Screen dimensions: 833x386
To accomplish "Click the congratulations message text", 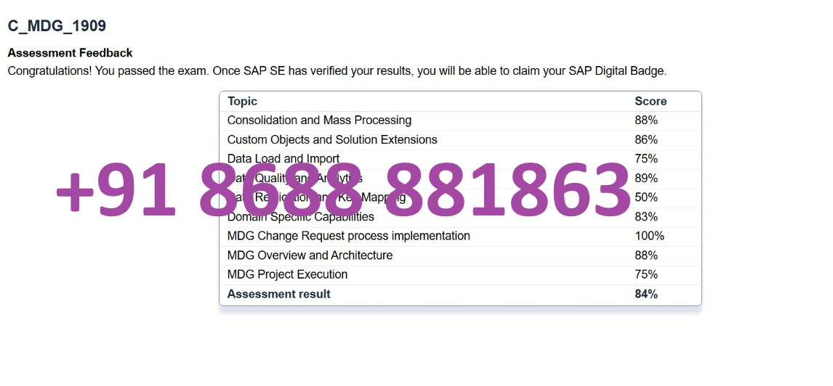I will pos(337,72).
